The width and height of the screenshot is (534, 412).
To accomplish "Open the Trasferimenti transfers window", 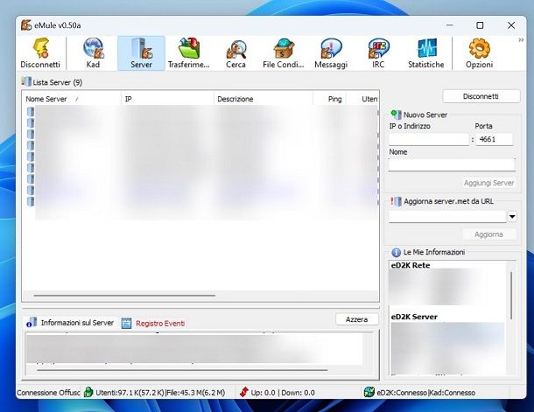I will [x=188, y=53].
